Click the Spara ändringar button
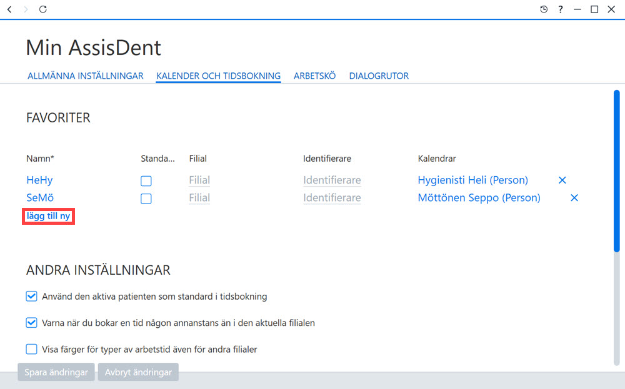The width and height of the screenshot is (625, 389). tap(56, 372)
